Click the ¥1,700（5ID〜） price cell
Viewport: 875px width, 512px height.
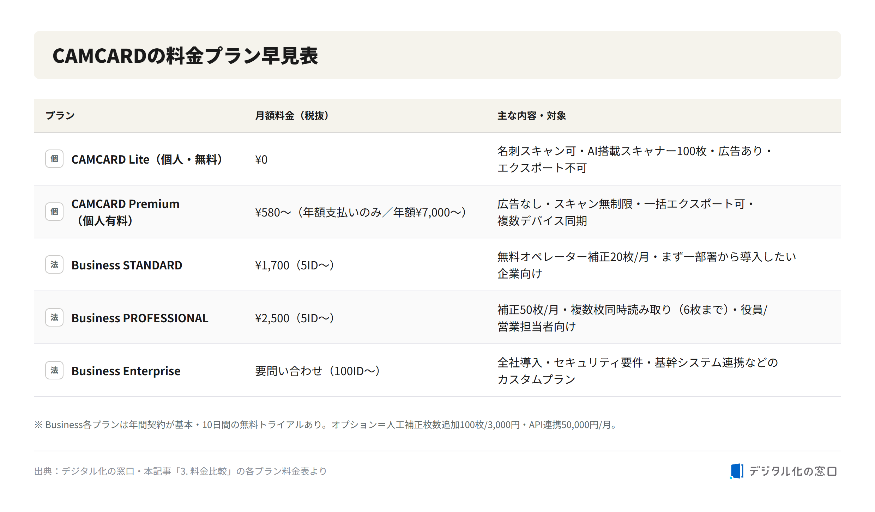point(294,265)
